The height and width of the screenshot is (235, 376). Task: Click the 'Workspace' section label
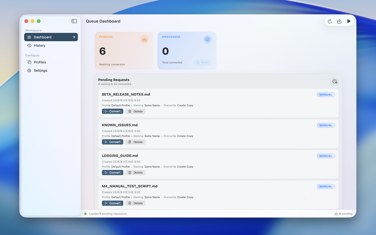33,31
